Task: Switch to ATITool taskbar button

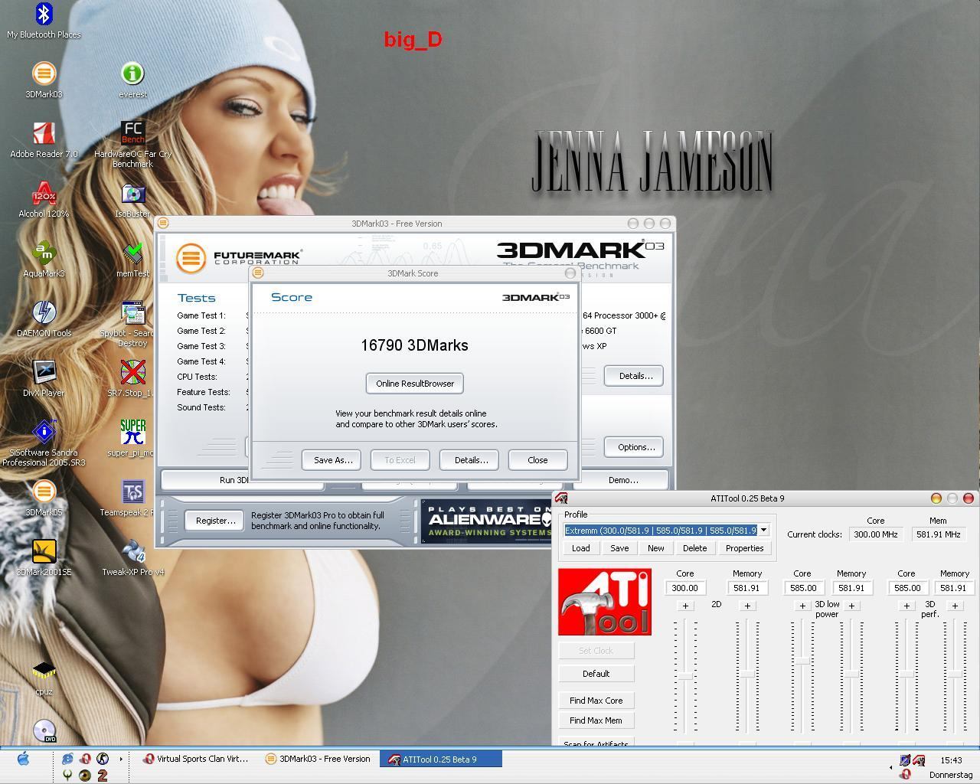Action: point(443,759)
